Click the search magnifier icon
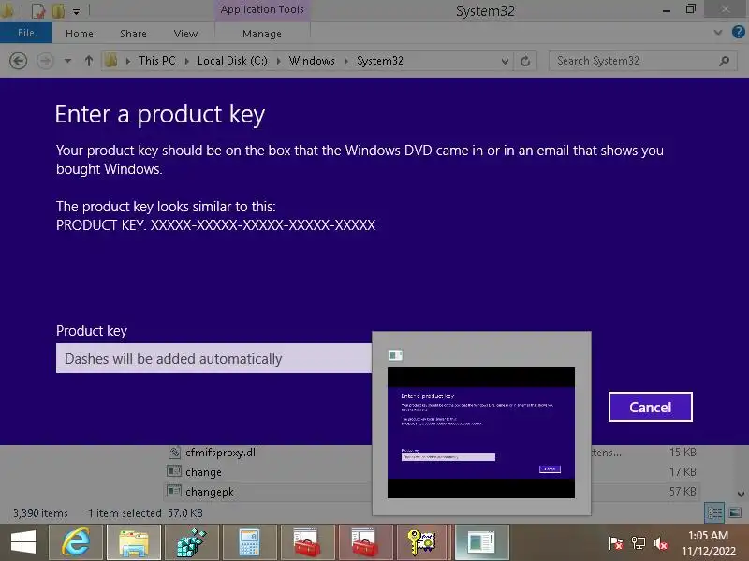The image size is (749, 561). click(x=724, y=61)
